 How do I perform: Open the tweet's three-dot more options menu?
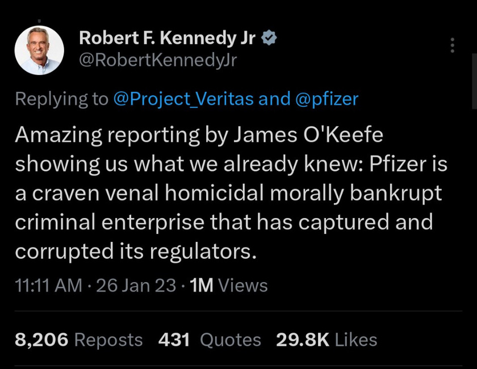click(452, 45)
